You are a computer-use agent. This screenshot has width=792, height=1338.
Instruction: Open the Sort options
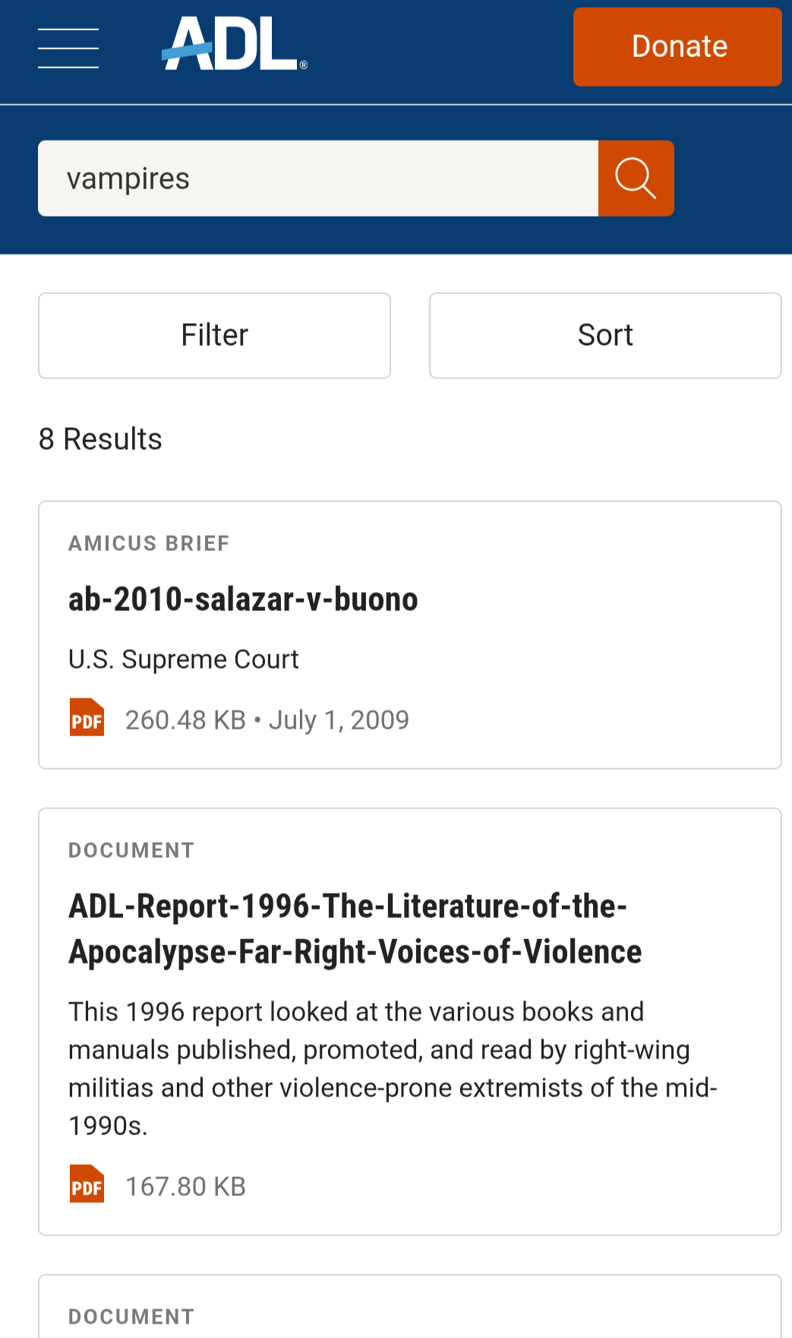pyautogui.click(x=604, y=335)
